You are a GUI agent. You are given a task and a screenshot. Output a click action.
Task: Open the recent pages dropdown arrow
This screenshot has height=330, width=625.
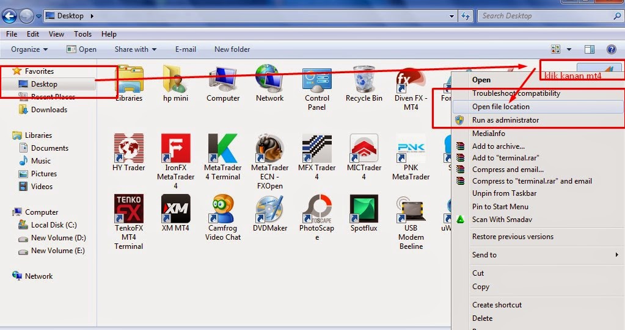38,16
